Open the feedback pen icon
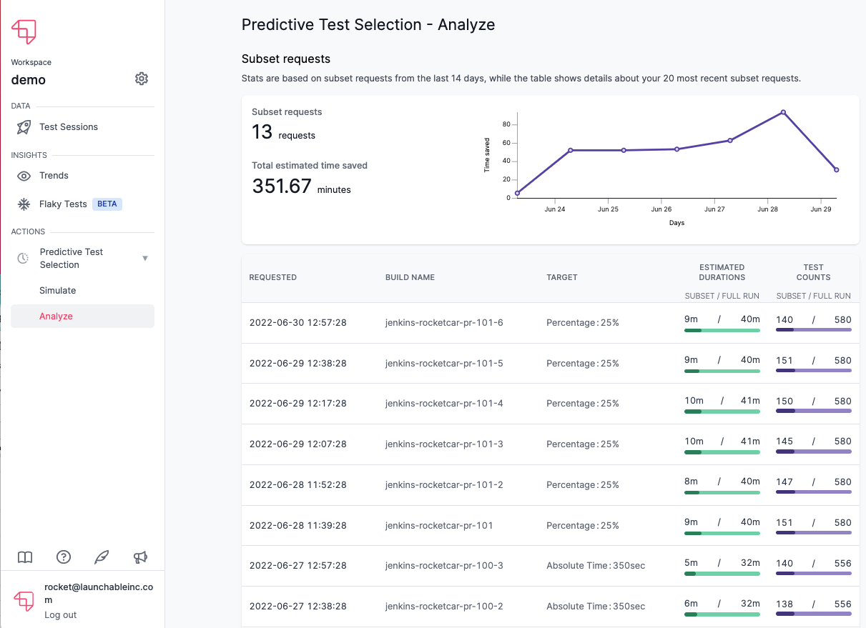 (102, 557)
